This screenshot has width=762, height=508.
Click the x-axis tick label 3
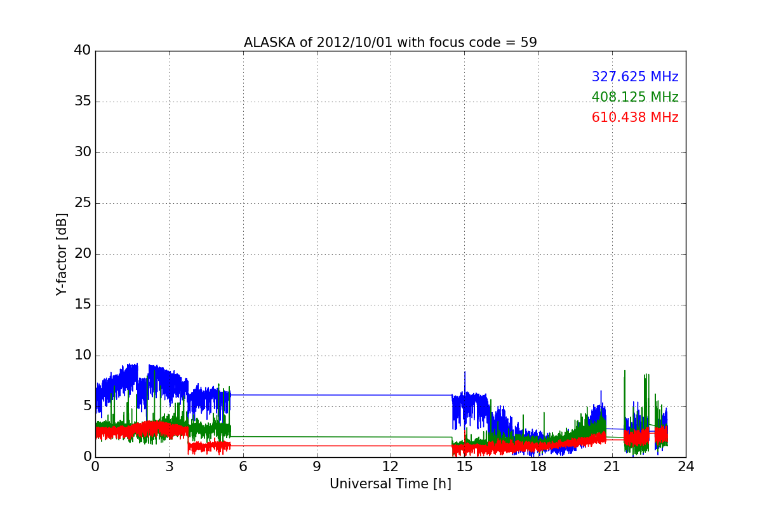(x=169, y=467)
